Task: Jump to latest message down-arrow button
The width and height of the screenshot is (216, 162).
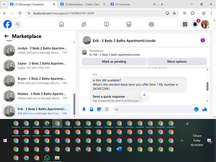Action: pyautogui.click(x=144, y=95)
